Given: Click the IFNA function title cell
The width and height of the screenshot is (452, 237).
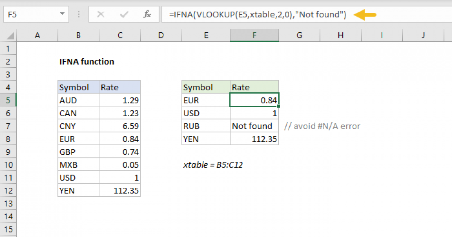Looking at the screenshot, I should pyautogui.click(x=86, y=61).
